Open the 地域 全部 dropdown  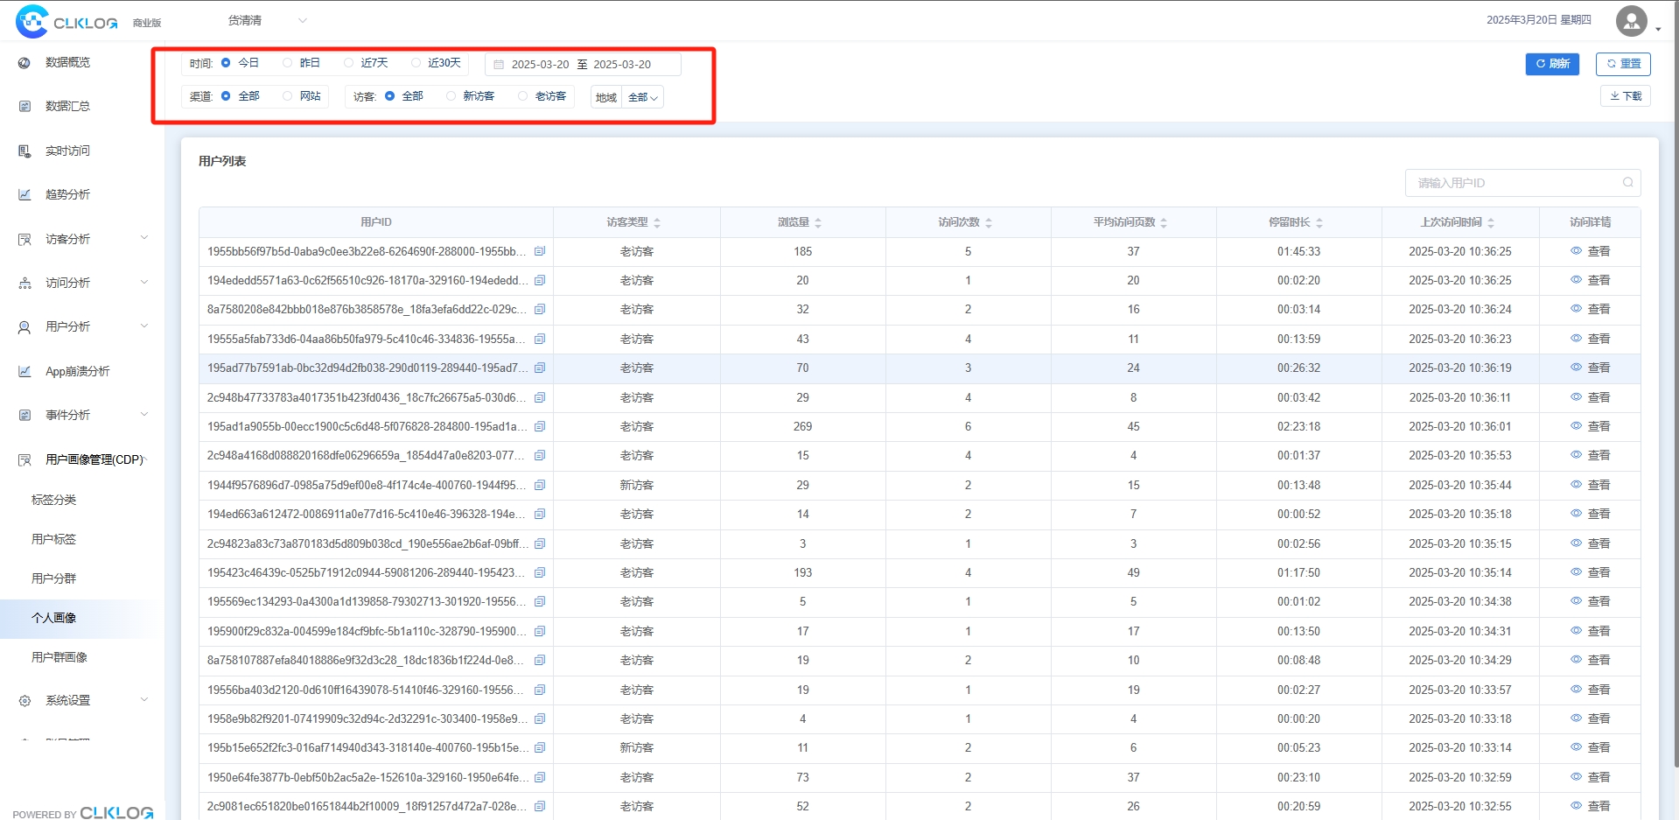[643, 97]
